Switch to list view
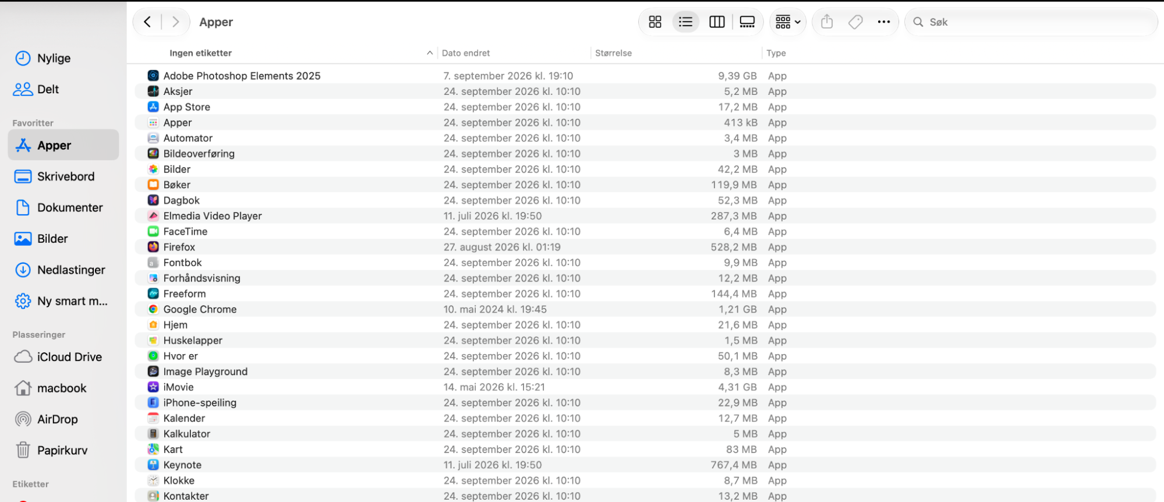Viewport: 1164px width, 502px height. click(x=686, y=22)
